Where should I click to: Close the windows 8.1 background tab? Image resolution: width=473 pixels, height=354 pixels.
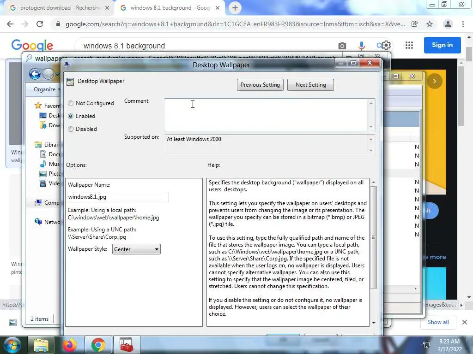[x=218, y=8]
